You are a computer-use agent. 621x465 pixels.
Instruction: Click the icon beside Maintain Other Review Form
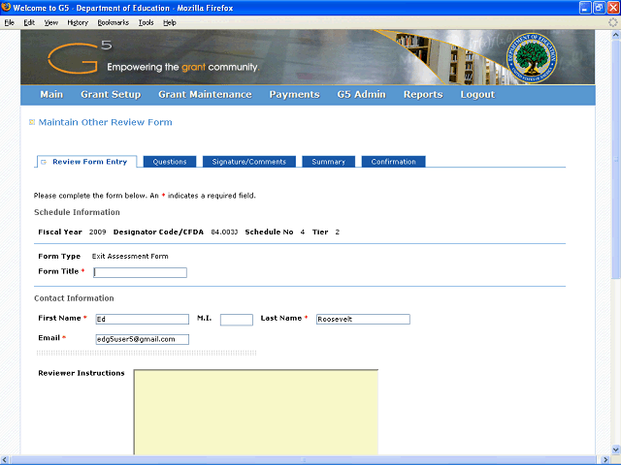click(32, 122)
